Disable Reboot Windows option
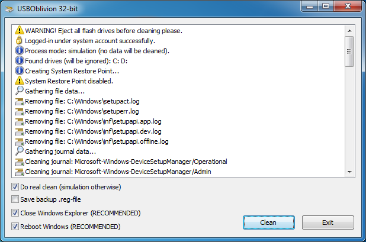 [x=15, y=226]
